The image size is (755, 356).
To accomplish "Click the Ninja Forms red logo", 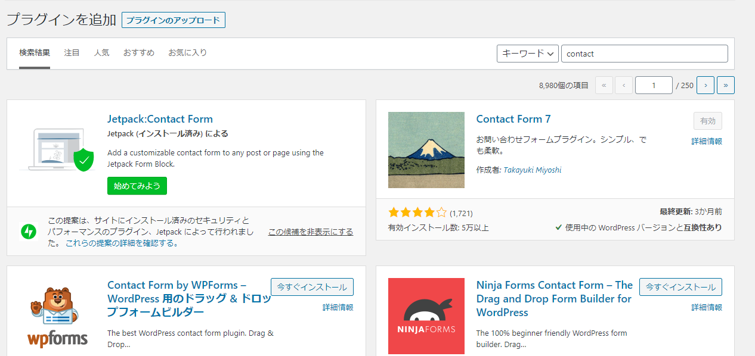I will pos(426,316).
